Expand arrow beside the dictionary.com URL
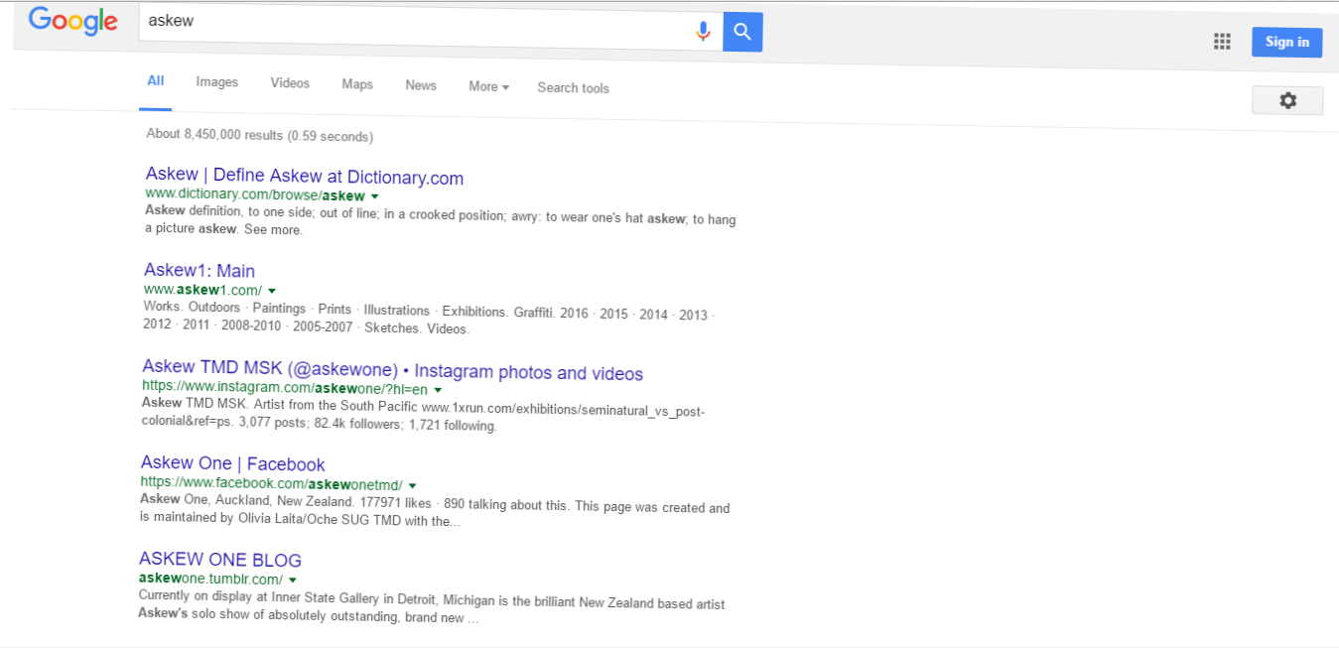This screenshot has width=1339, height=648. [375, 196]
